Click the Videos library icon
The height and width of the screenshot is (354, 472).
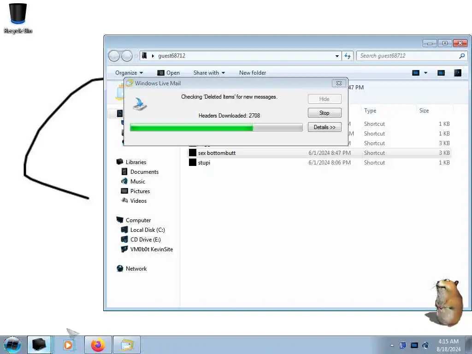124,201
